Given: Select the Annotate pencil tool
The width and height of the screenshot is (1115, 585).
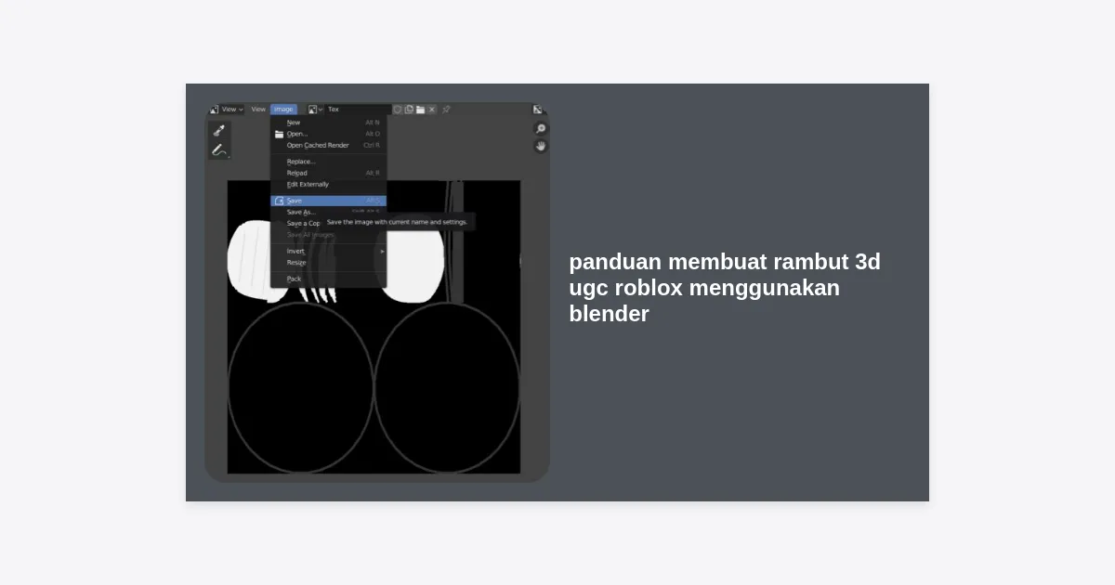Looking at the screenshot, I should tap(219, 149).
